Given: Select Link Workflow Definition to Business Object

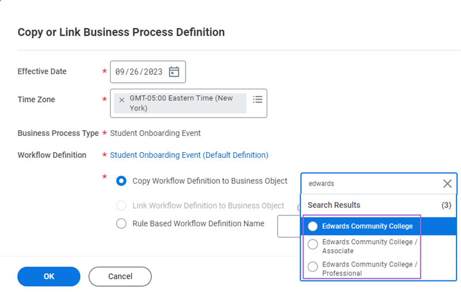Looking at the screenshot, I should point(121,206).
